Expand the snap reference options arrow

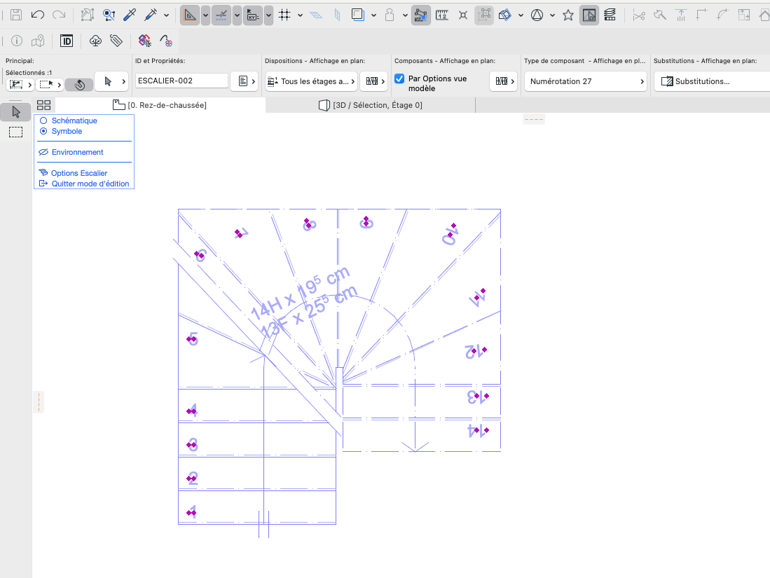coord(238,15)
